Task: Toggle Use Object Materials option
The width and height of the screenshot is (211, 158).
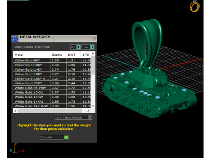Action: tap(73, 118)
